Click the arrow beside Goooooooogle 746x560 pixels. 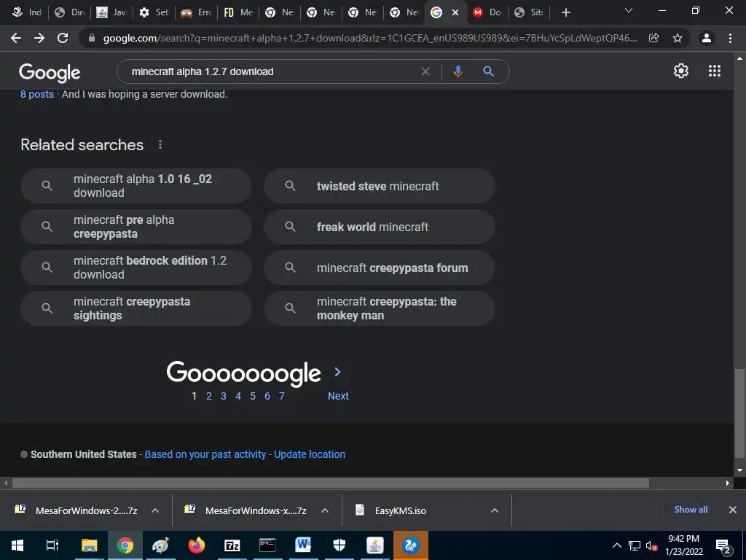coord(337,372)
